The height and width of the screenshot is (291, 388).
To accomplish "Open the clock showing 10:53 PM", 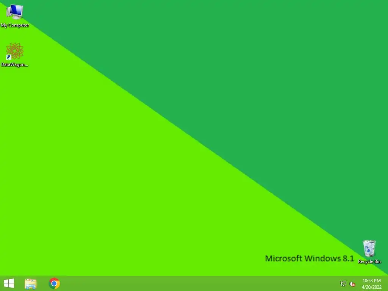I will [x=371, y=281].
